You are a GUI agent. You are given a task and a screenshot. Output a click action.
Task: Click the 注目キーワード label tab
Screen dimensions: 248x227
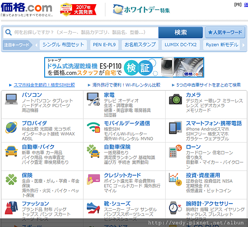17,45
